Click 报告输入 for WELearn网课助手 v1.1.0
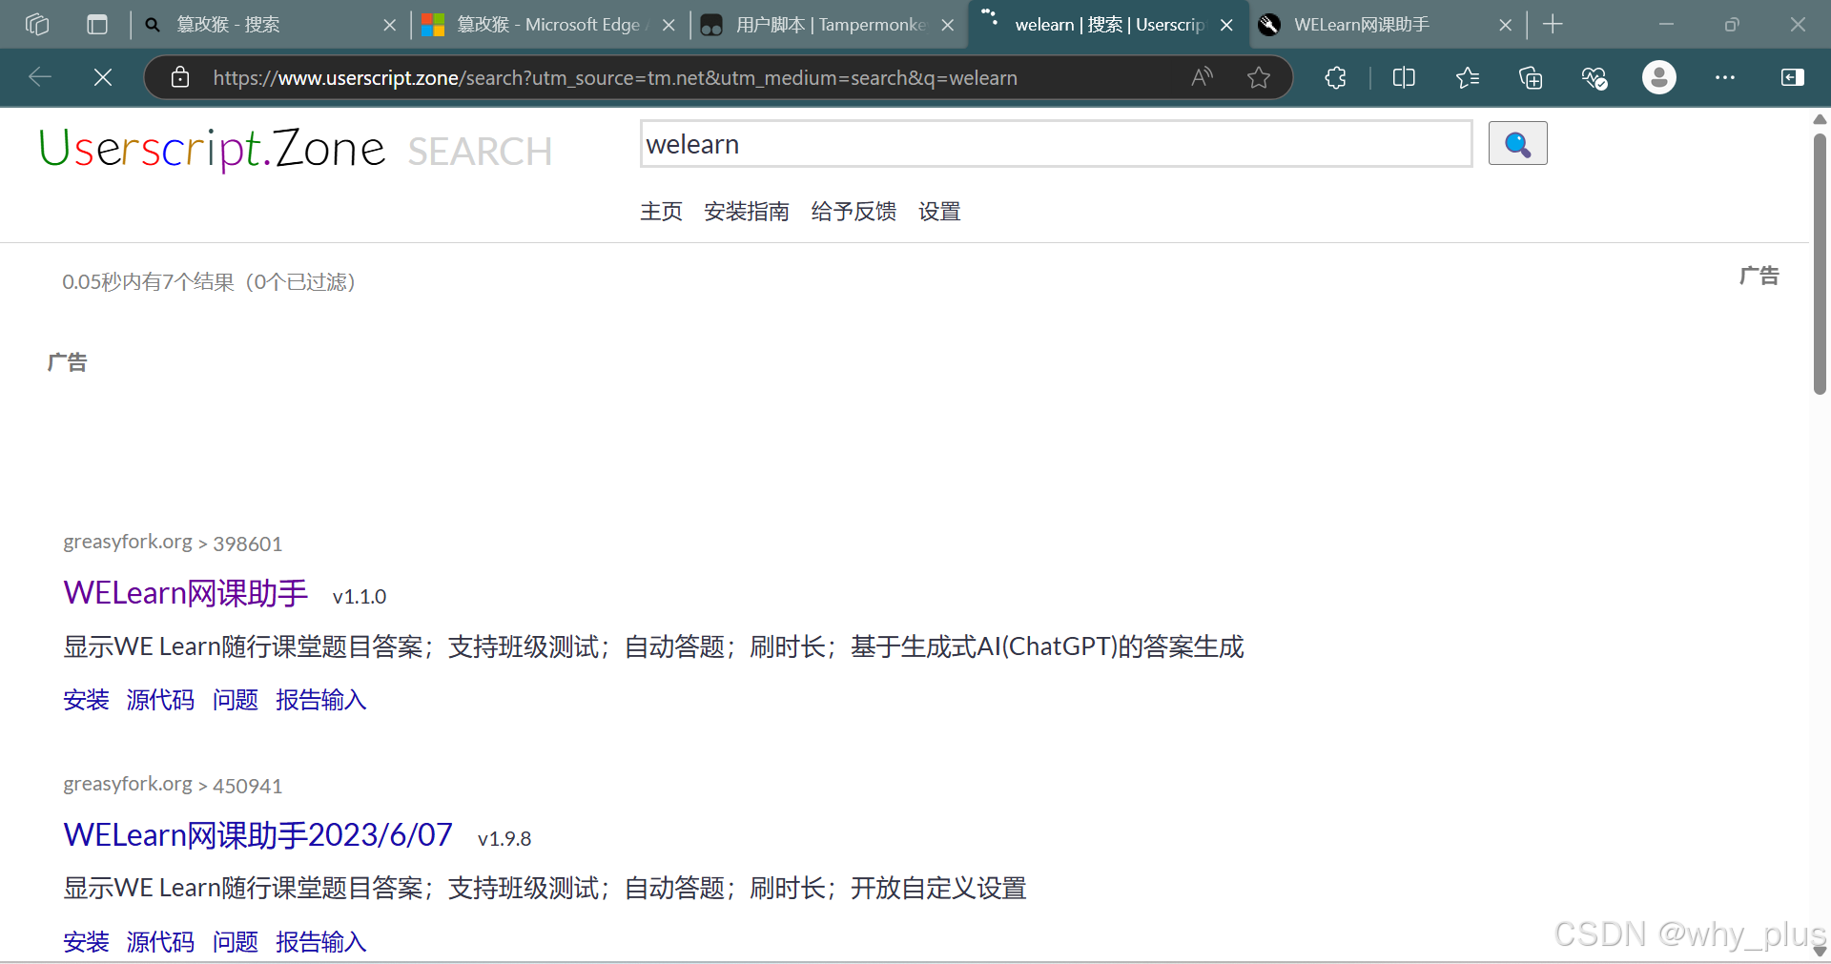Image resolution: width=1831 pixels, height=964 pixels. click(320, 700)
